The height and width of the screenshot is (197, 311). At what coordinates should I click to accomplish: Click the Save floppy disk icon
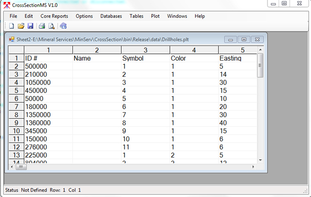(x=30, y=26)
